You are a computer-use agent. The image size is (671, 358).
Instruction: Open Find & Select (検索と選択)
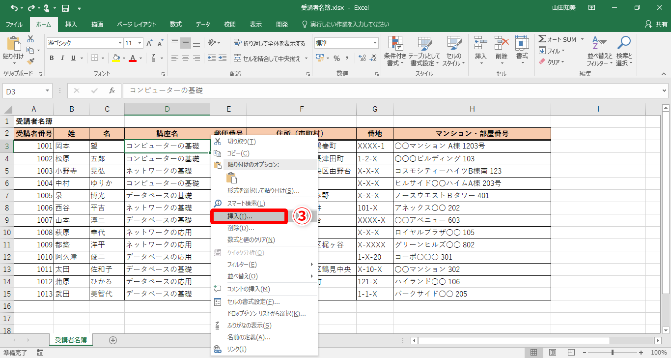coord(624,51)
